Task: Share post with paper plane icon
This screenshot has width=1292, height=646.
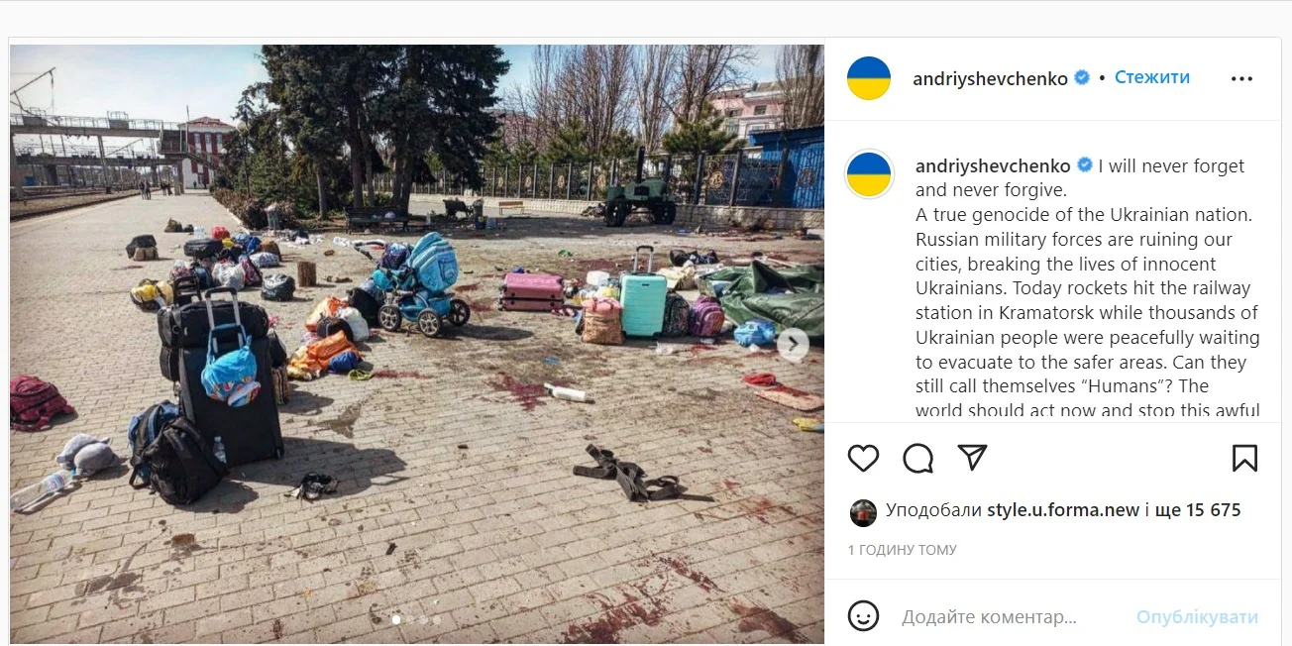Action: click(973, 457)
